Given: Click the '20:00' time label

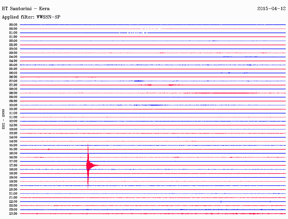Looking at the screenshot, I should (x=13, y=185).
